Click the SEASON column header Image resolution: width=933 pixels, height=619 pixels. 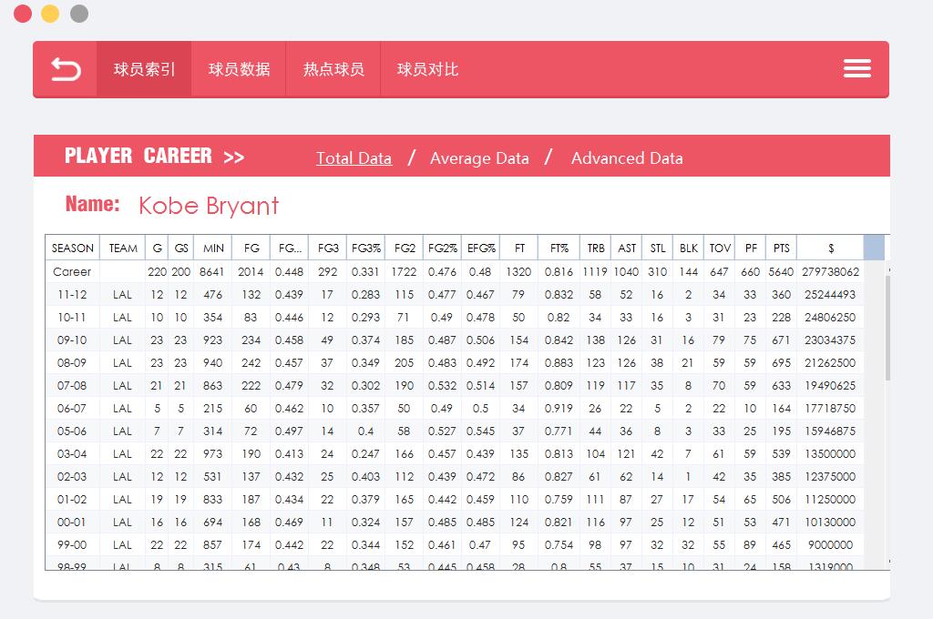[73, 248]
